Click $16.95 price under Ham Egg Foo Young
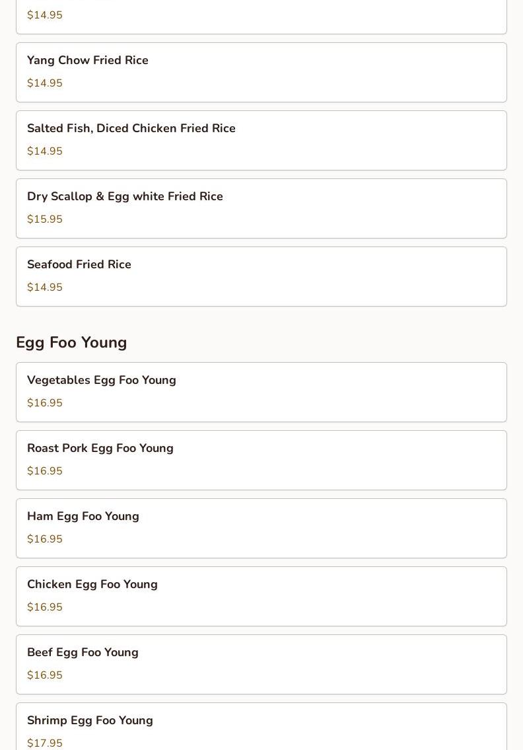Screen dimensions: 523x750 pos(45,539)
